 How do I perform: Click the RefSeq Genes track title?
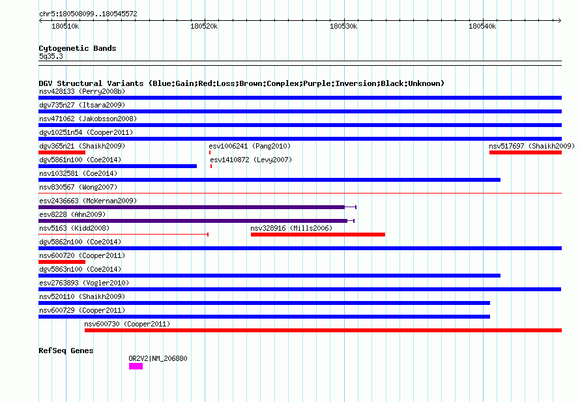click(x=66, y=351)
